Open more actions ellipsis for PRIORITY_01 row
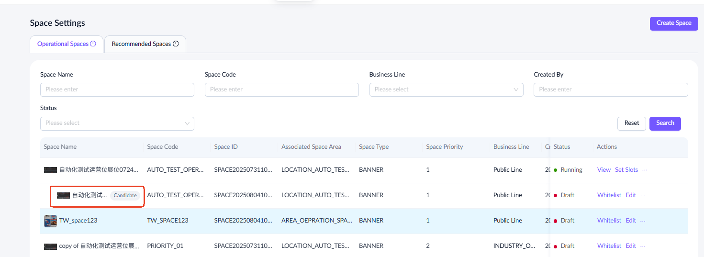This screenshot has width=704, height=257. pyautogui.click(x=643, y=246)
